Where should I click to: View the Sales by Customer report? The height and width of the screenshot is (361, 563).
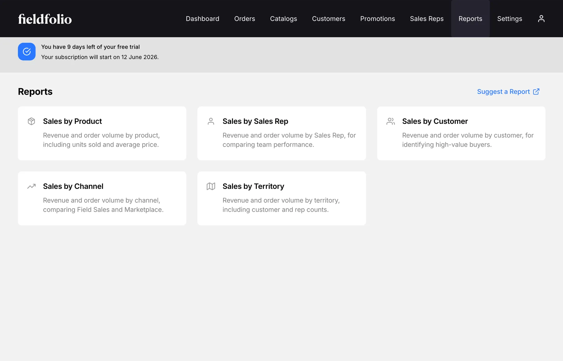pyautogui.click(x=461, y=133)
